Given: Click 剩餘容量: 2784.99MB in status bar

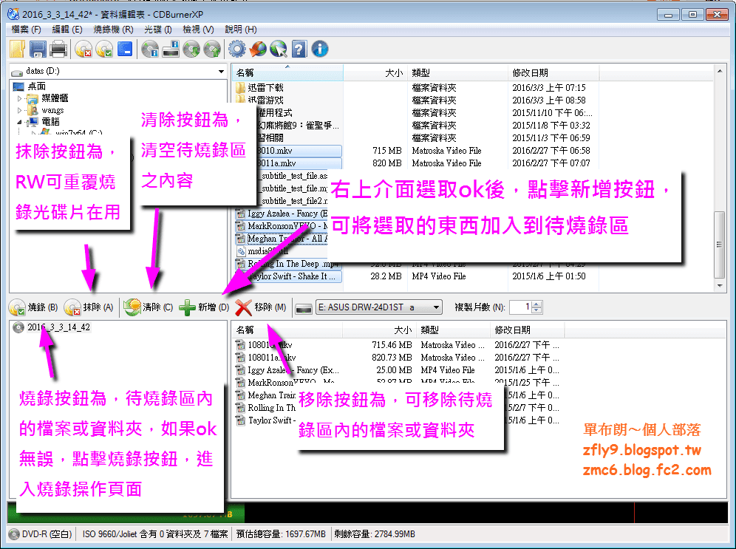Looking at the screenshot, I should (375, 534).
